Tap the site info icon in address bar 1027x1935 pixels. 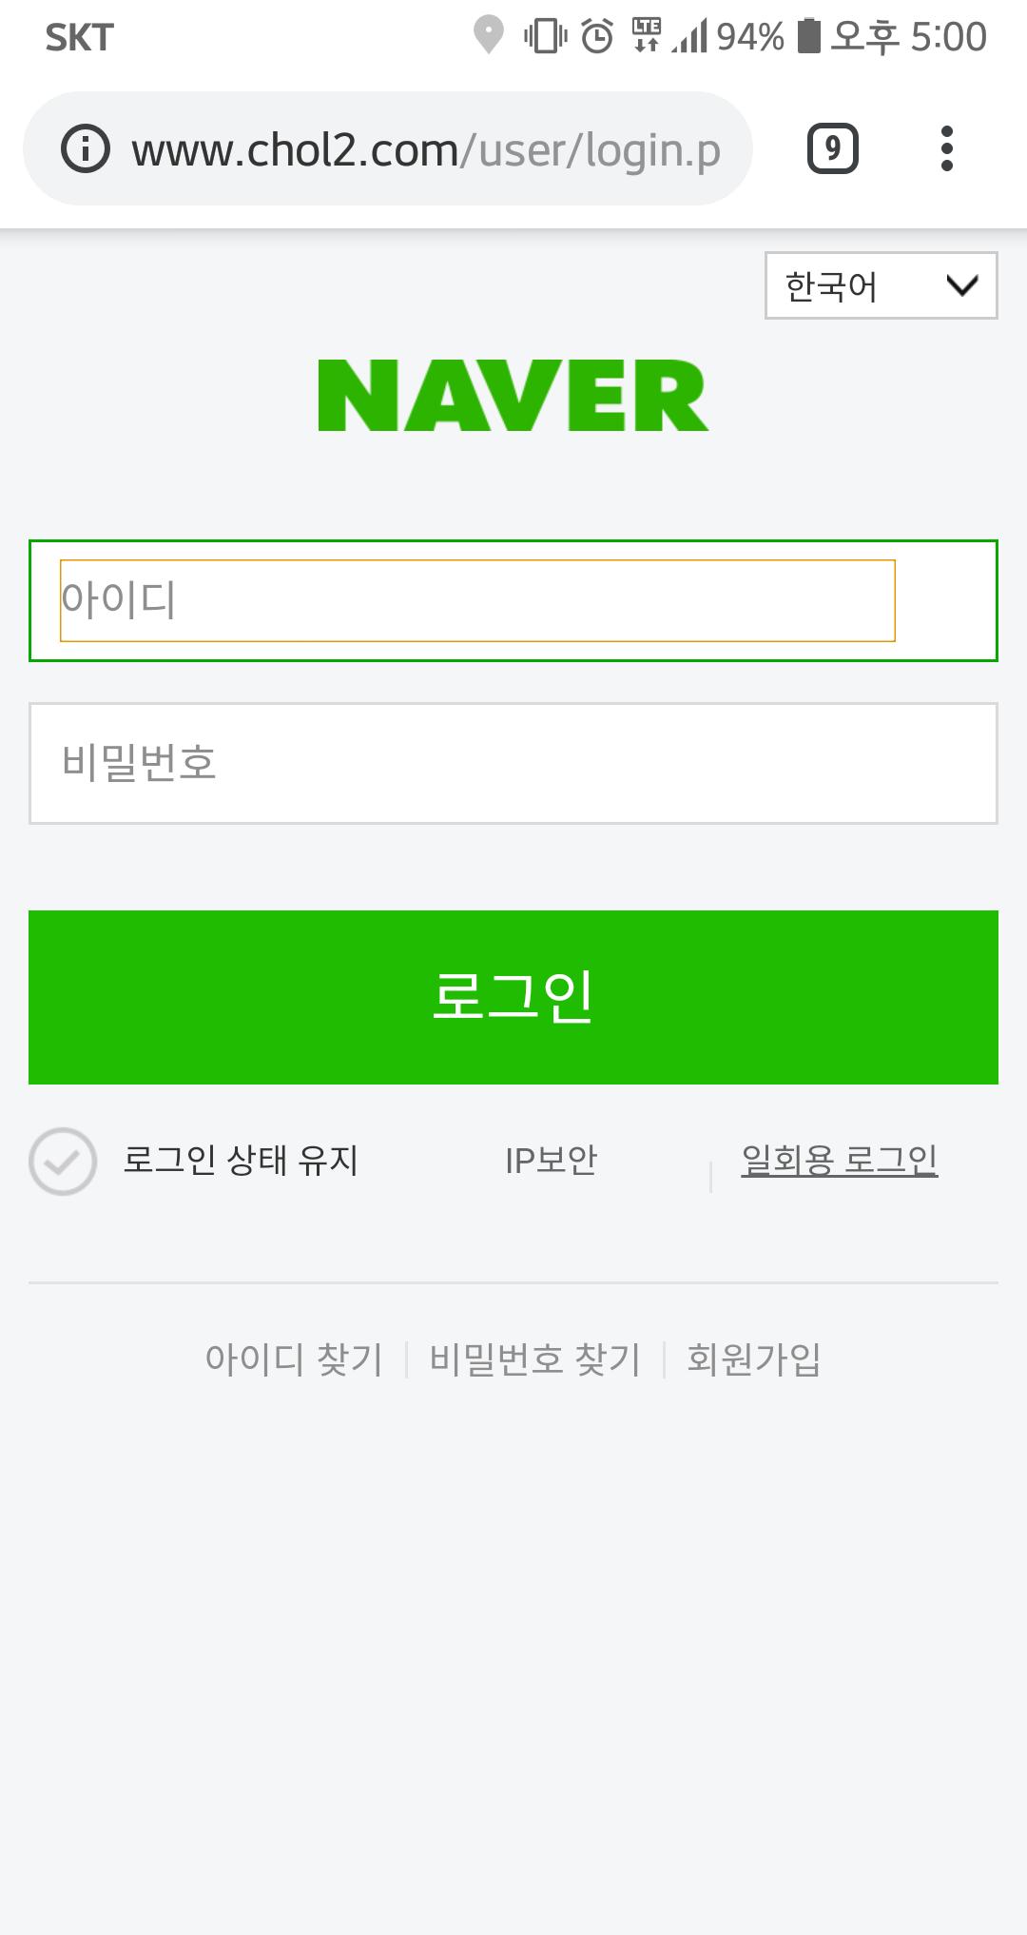click(86, 149)
